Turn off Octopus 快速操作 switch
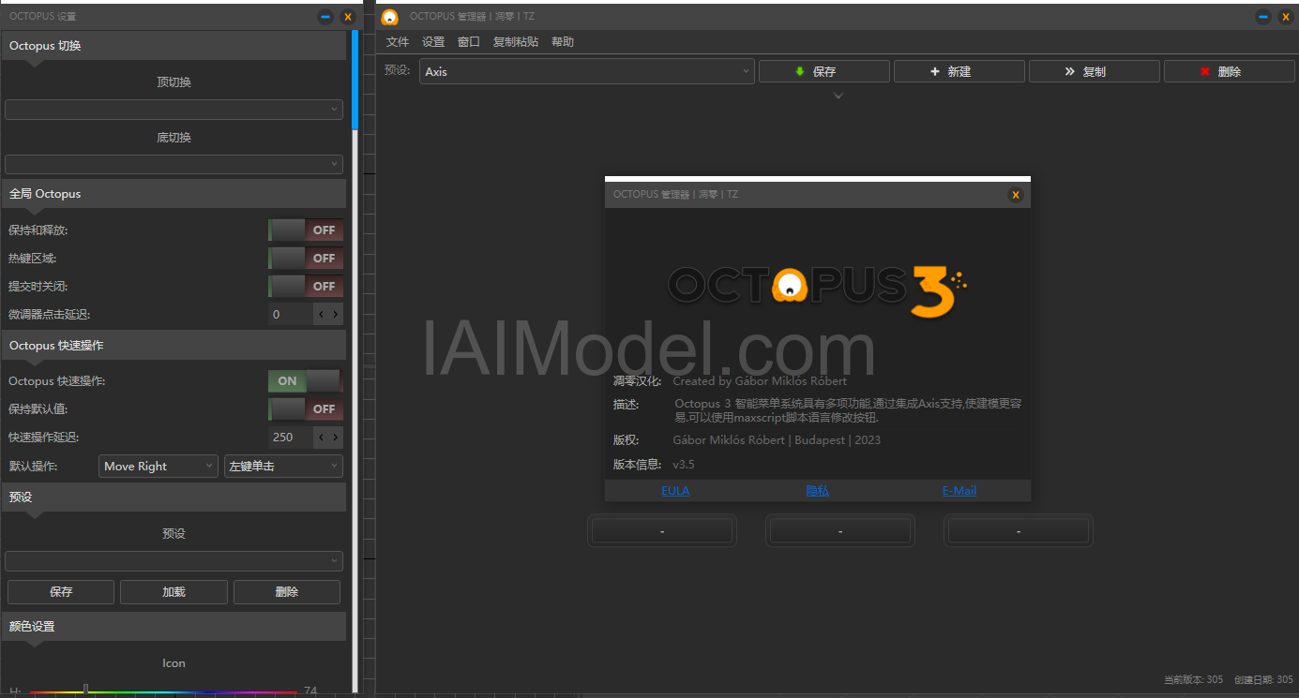The image size is (1299, 698). coord(306,381)
